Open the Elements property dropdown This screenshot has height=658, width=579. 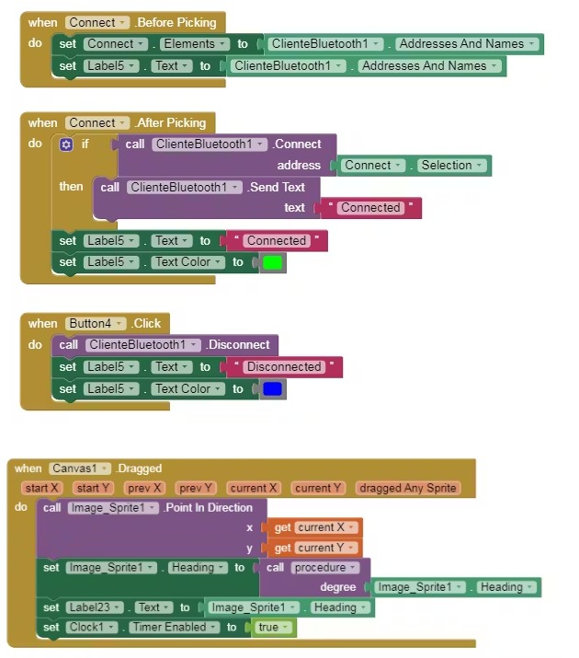click(x=195, y=44)
